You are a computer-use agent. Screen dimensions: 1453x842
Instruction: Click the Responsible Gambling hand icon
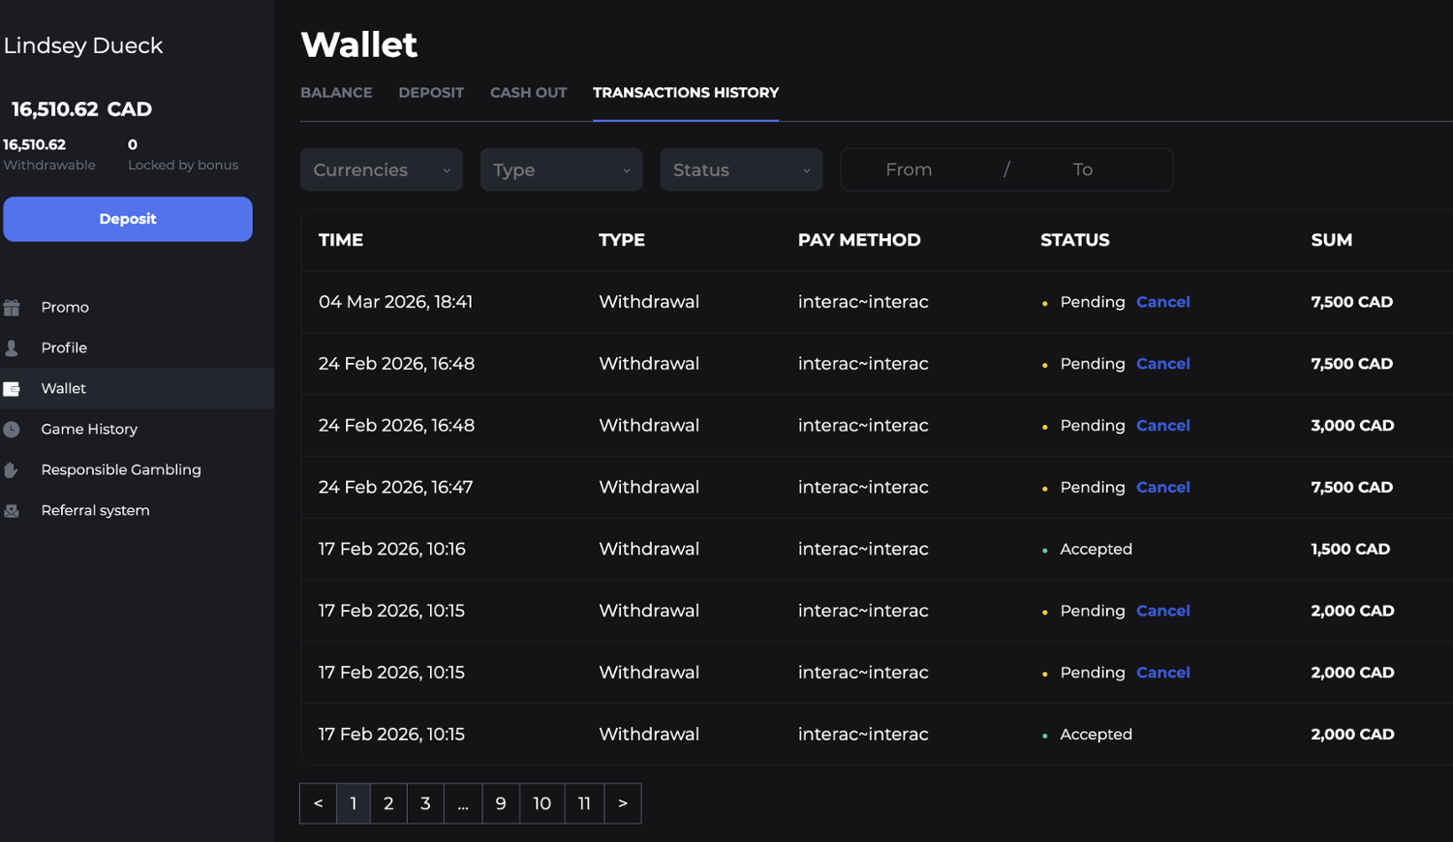(12, 470)
